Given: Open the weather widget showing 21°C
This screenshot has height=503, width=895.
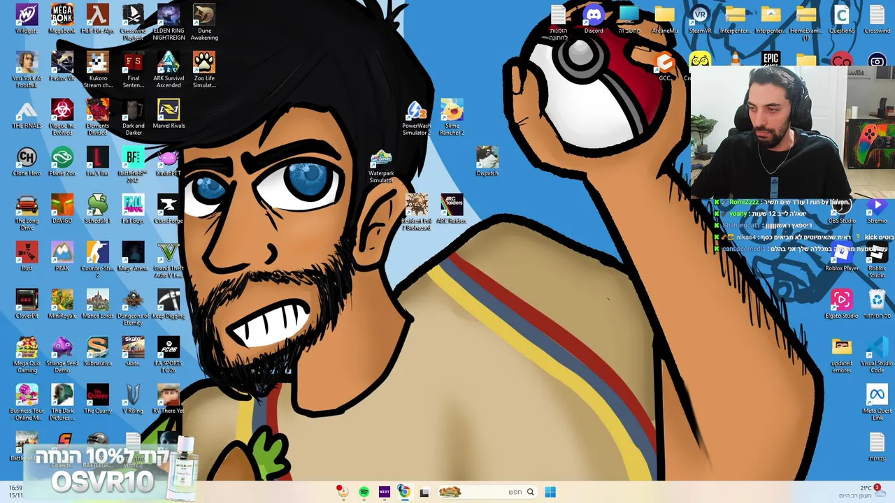Looking at the screenshot, I should pos(861,491).
